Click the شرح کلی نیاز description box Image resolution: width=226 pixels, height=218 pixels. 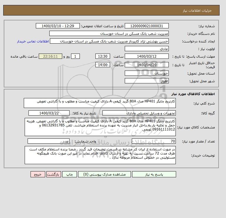point(100,103)
